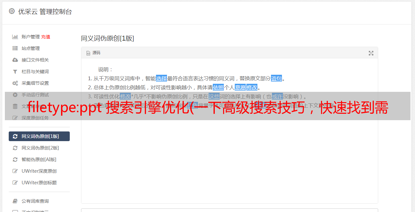Viewport: 415px width, 212px height.
Task: Click the 源码 toolbar button
Action: pos(93,53)
